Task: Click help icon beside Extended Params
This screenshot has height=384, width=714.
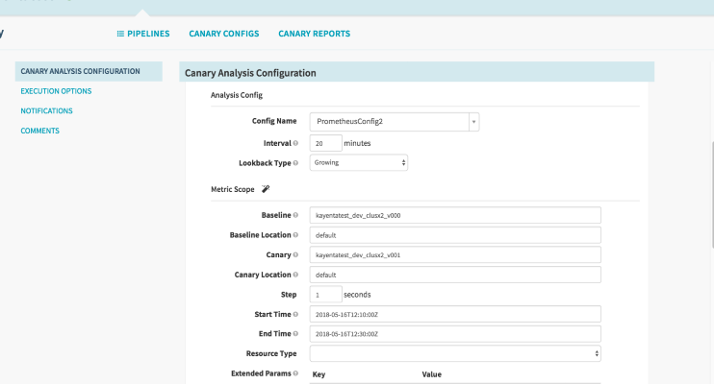Action: (x=295, y=372)
